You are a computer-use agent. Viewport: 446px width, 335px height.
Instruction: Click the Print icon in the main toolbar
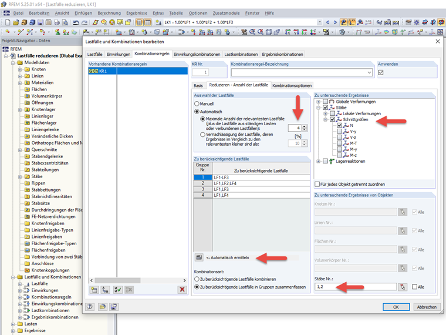coord(57,22)
